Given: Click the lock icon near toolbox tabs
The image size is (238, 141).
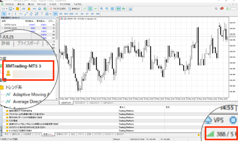Looking at the screenshot, I should pos(199,135).
